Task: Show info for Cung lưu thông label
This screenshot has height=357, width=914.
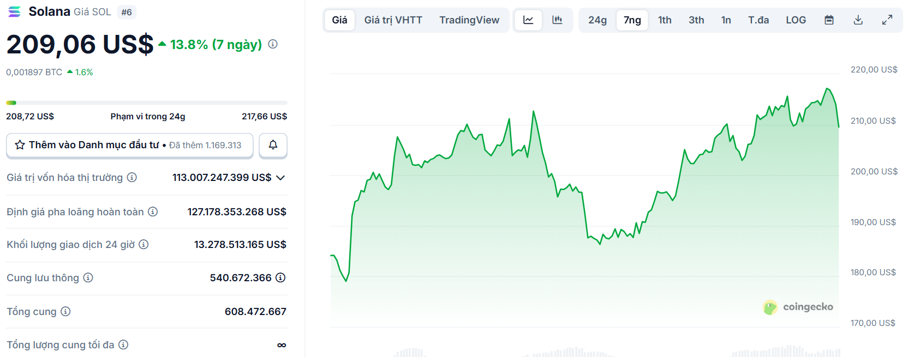Action: [88, 277]
